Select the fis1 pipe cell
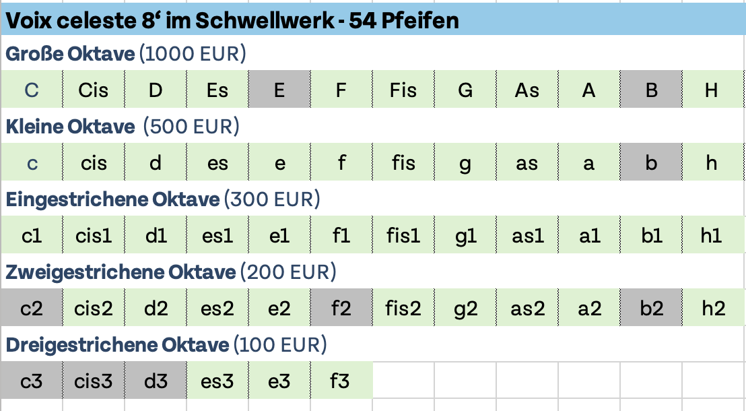This screenshot has height=411, width=746. click(x=403, y=236)
